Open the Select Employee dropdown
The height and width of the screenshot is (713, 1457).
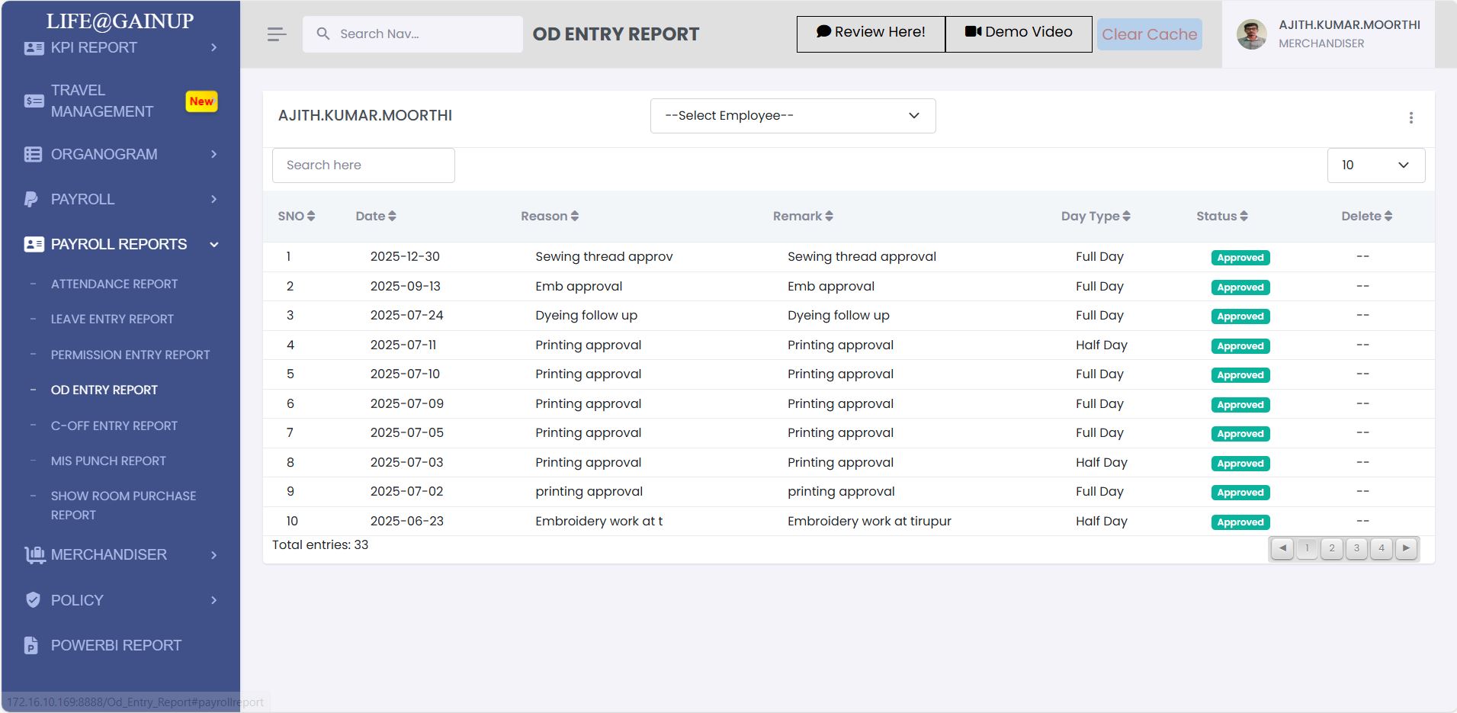(792, 116)
